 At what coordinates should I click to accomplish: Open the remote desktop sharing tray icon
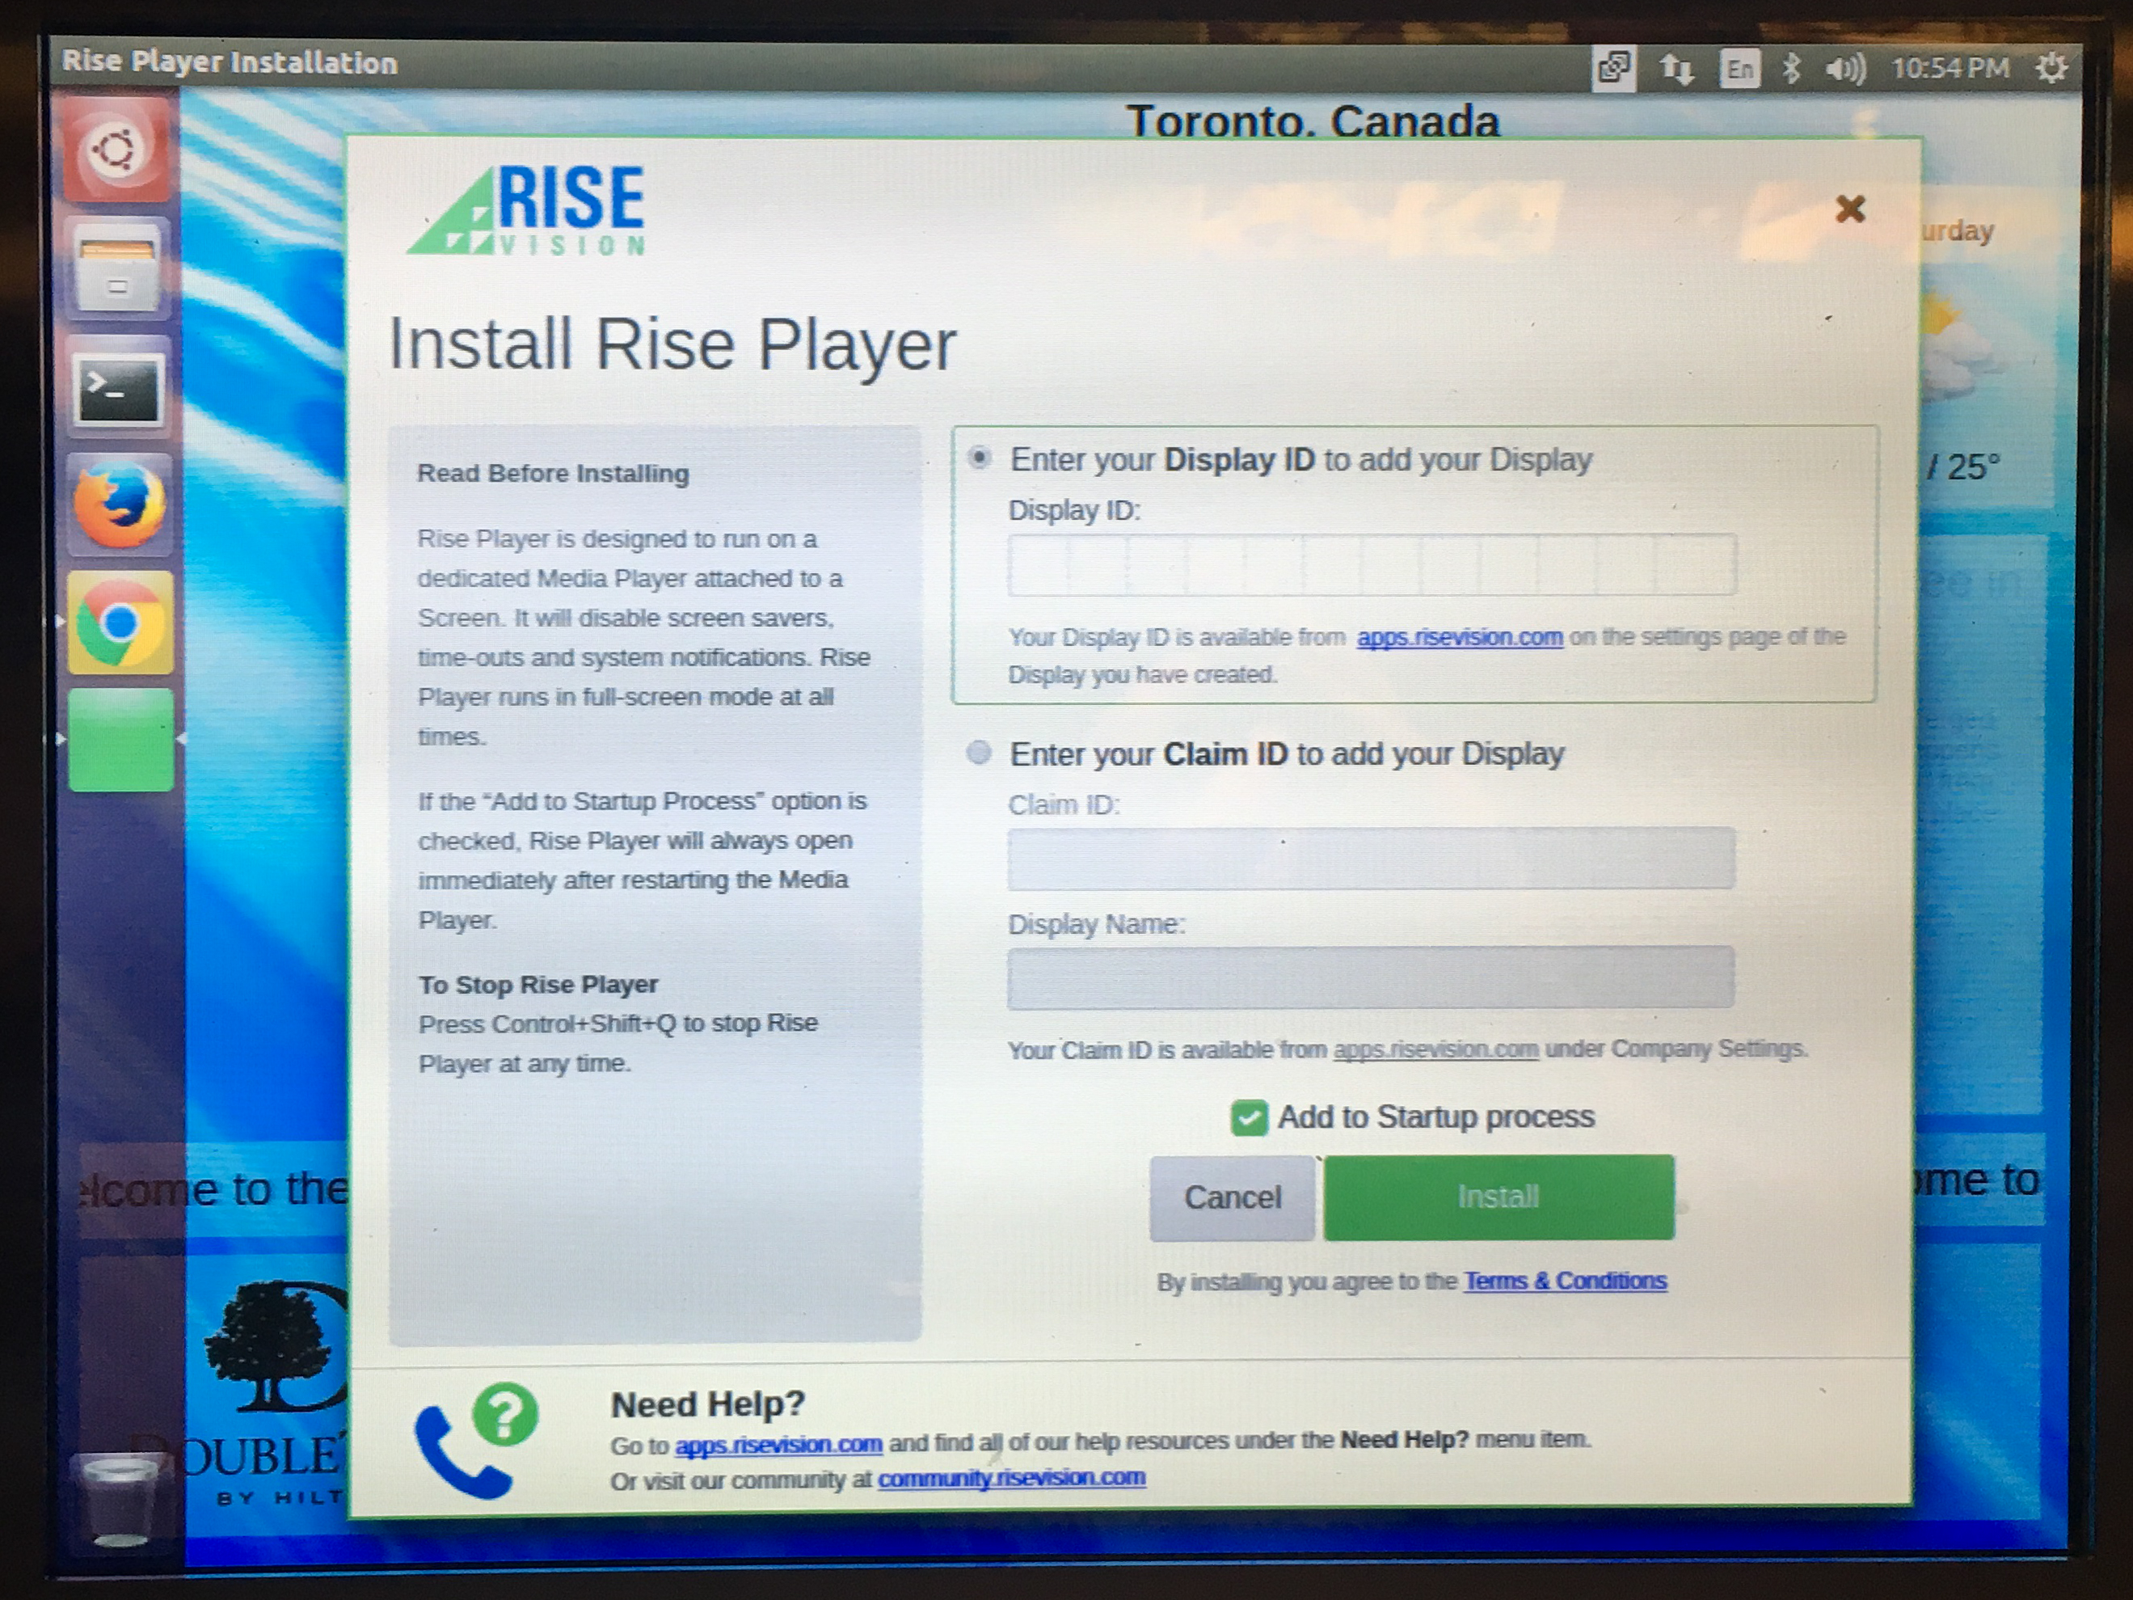[1613, 69]
